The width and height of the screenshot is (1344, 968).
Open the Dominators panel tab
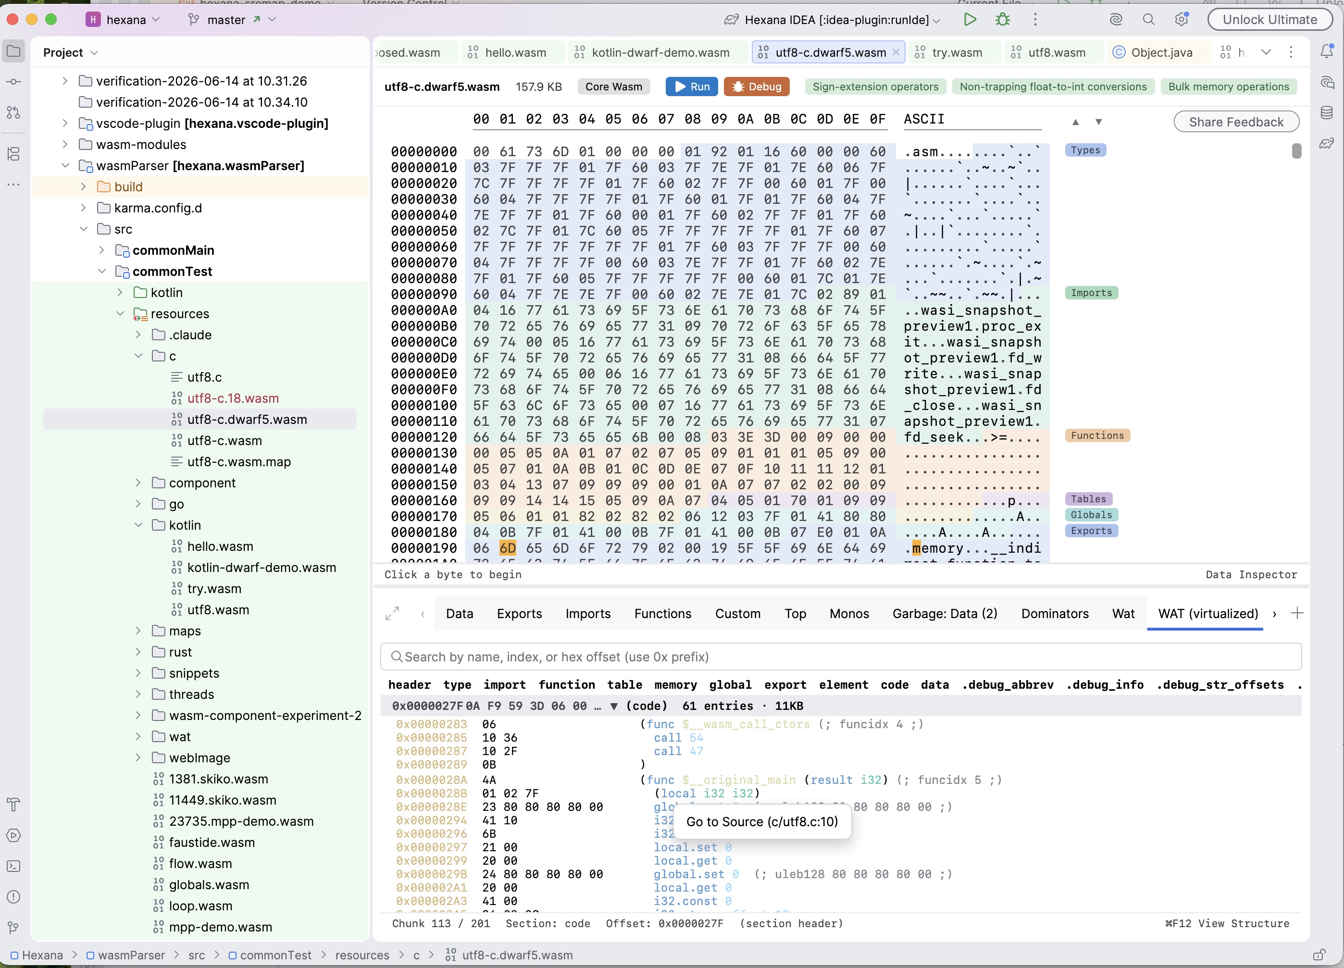pos(1054,614)
